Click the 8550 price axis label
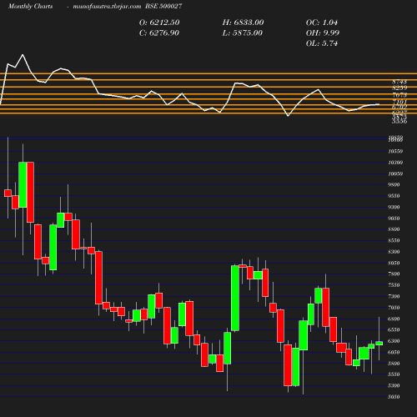Screen dimensions: 417x417 [394, 241]
